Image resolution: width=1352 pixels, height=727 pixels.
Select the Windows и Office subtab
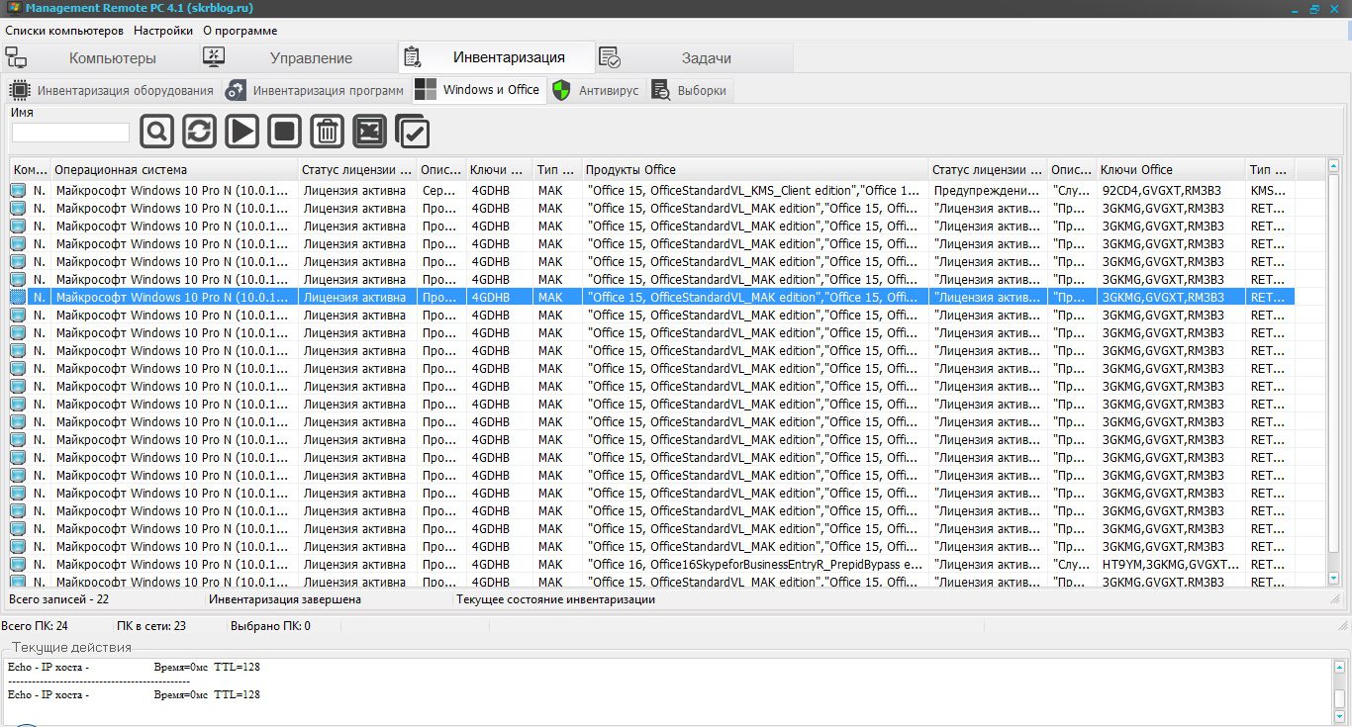479,90
